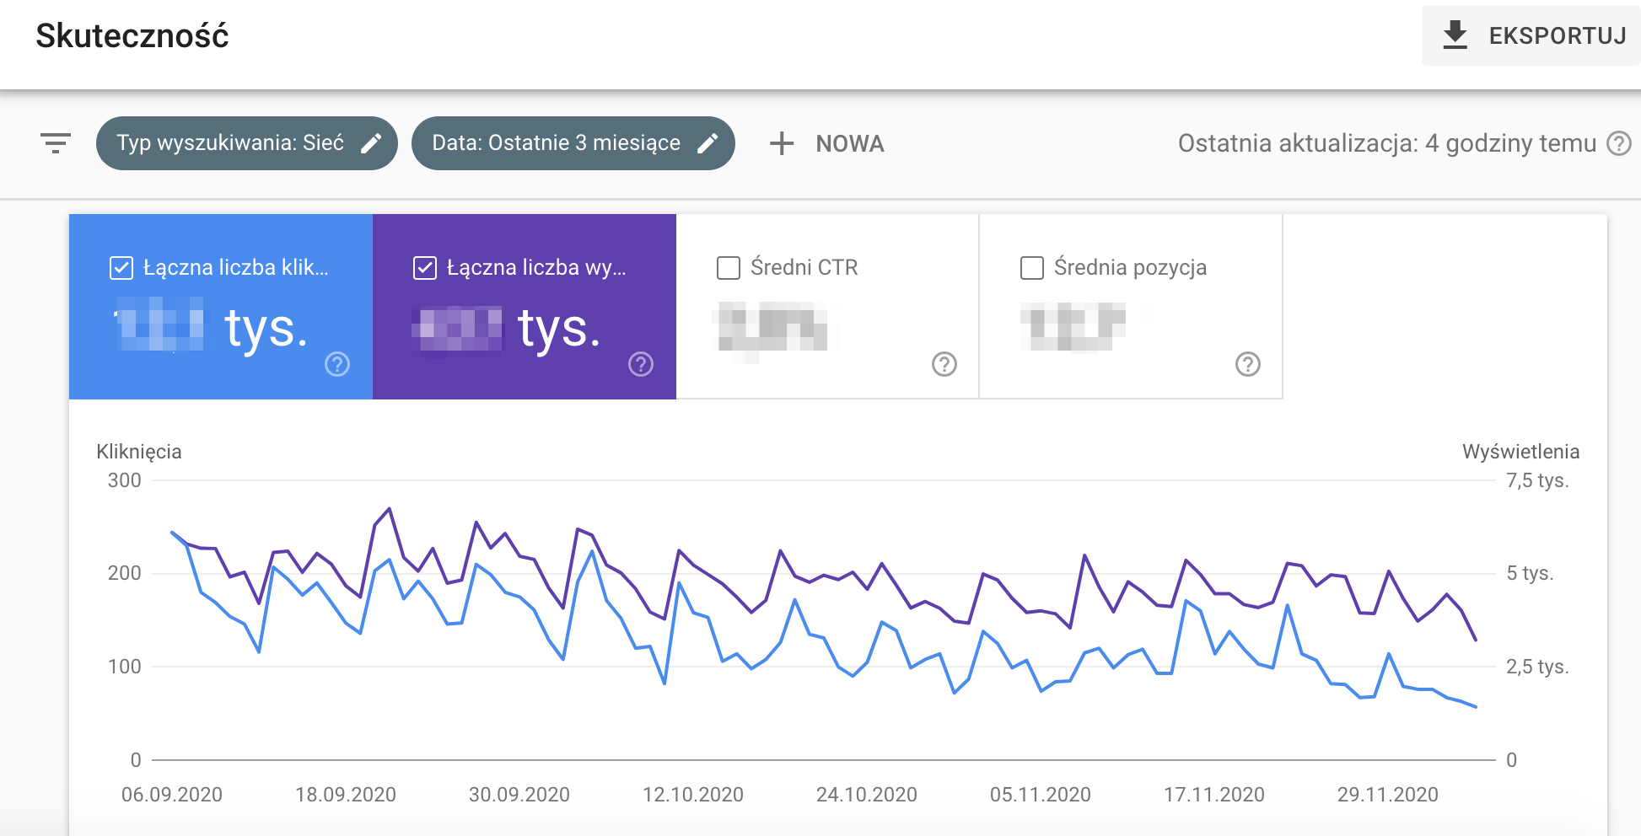
Task: Open help icon on total impressions card
Action: tap(641, 364)
